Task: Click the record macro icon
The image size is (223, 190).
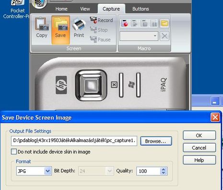Action: tap(124, 24)
